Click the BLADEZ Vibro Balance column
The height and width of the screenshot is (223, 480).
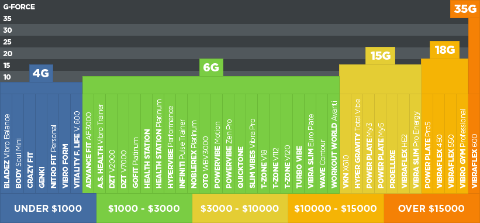tap(6, 143)
